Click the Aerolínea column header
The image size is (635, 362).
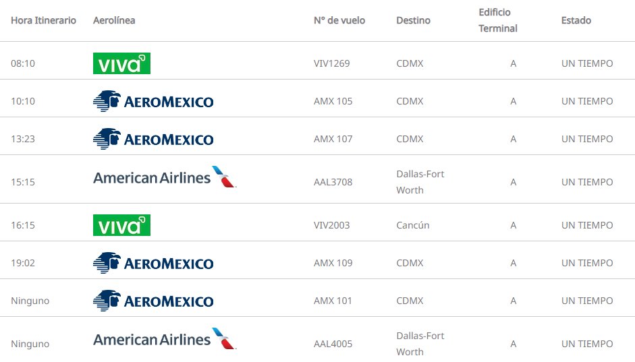(114, 20)
